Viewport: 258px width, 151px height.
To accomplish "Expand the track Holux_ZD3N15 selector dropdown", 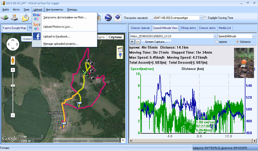I will pyautogui.click(x=215, y=36).
